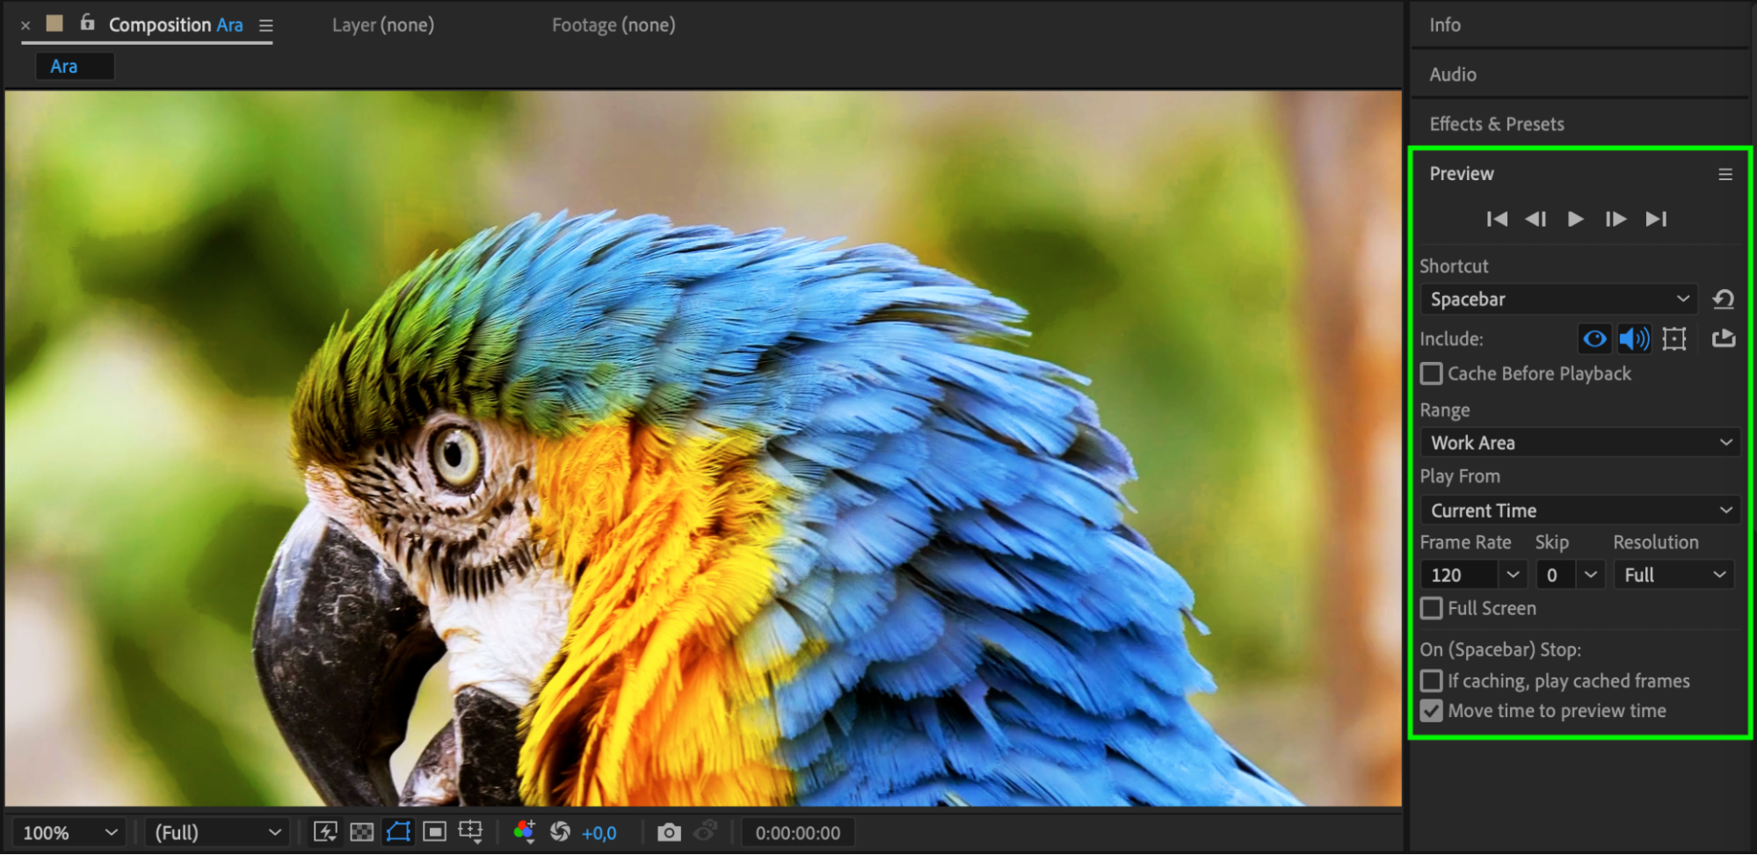Jump to first frame in Preview
1757x855 pixels.
pyautogui.click(x=1497, y=219)
